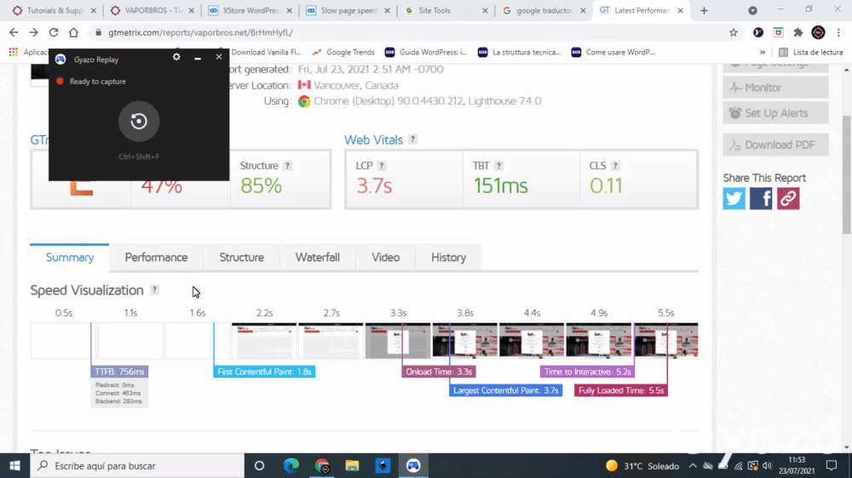Click the 5.5s filmstrip thumbnail
Screen dimensions: 852x478
[x=665, y=340]
